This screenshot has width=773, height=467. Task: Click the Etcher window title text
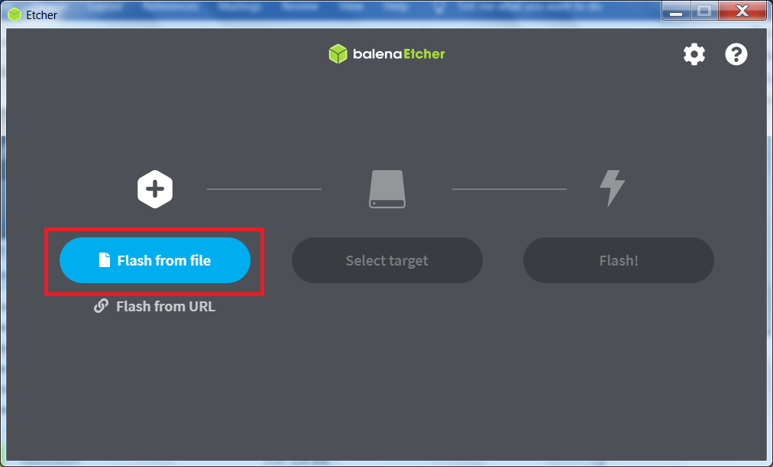tap(41, 14)
